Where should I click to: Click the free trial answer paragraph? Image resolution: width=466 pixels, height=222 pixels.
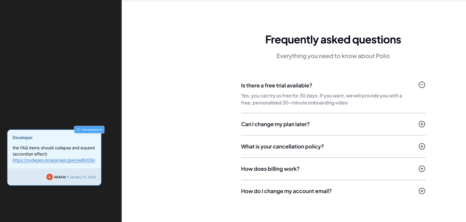point(321,99)
